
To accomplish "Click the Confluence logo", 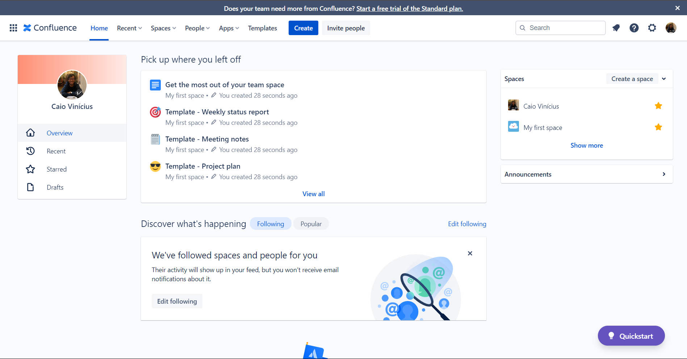I will point(50,28).
